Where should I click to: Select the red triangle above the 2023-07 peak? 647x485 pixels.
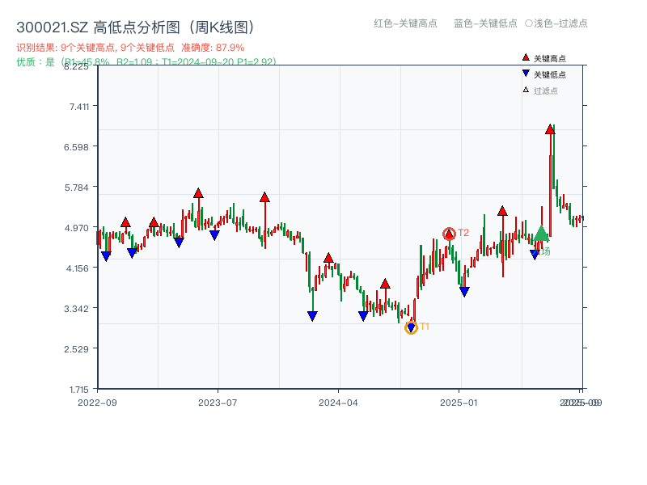pyautogui.click(x=200, y=193)
